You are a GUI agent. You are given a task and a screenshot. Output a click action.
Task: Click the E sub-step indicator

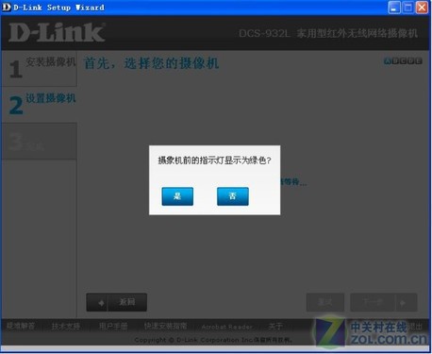click(x=419, y=61)
